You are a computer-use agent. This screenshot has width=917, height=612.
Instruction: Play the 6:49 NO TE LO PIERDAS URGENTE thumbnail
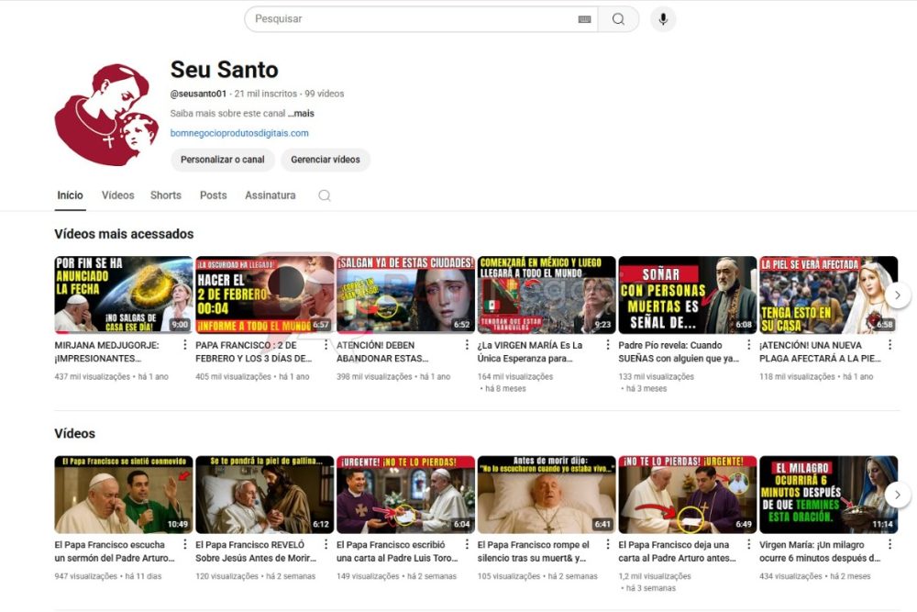click(687, 495)
